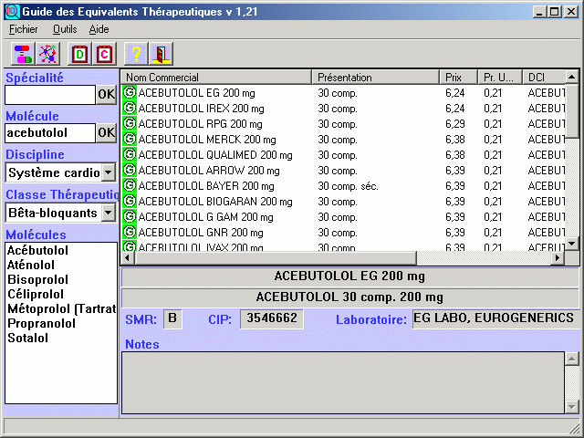Click generic icon of ACEBUTOLOL G GAM 200 mg
Screen dimensions: 584x438
[130, 217]
